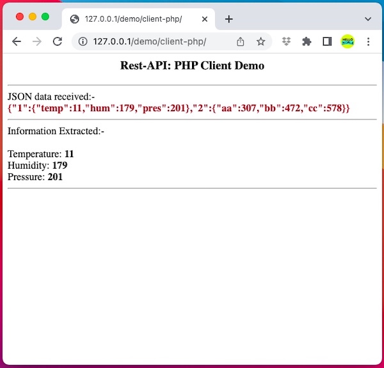Reload the current page
This screenshot has width=384, height=368.
pyautogui.click(x=58, y=42)
